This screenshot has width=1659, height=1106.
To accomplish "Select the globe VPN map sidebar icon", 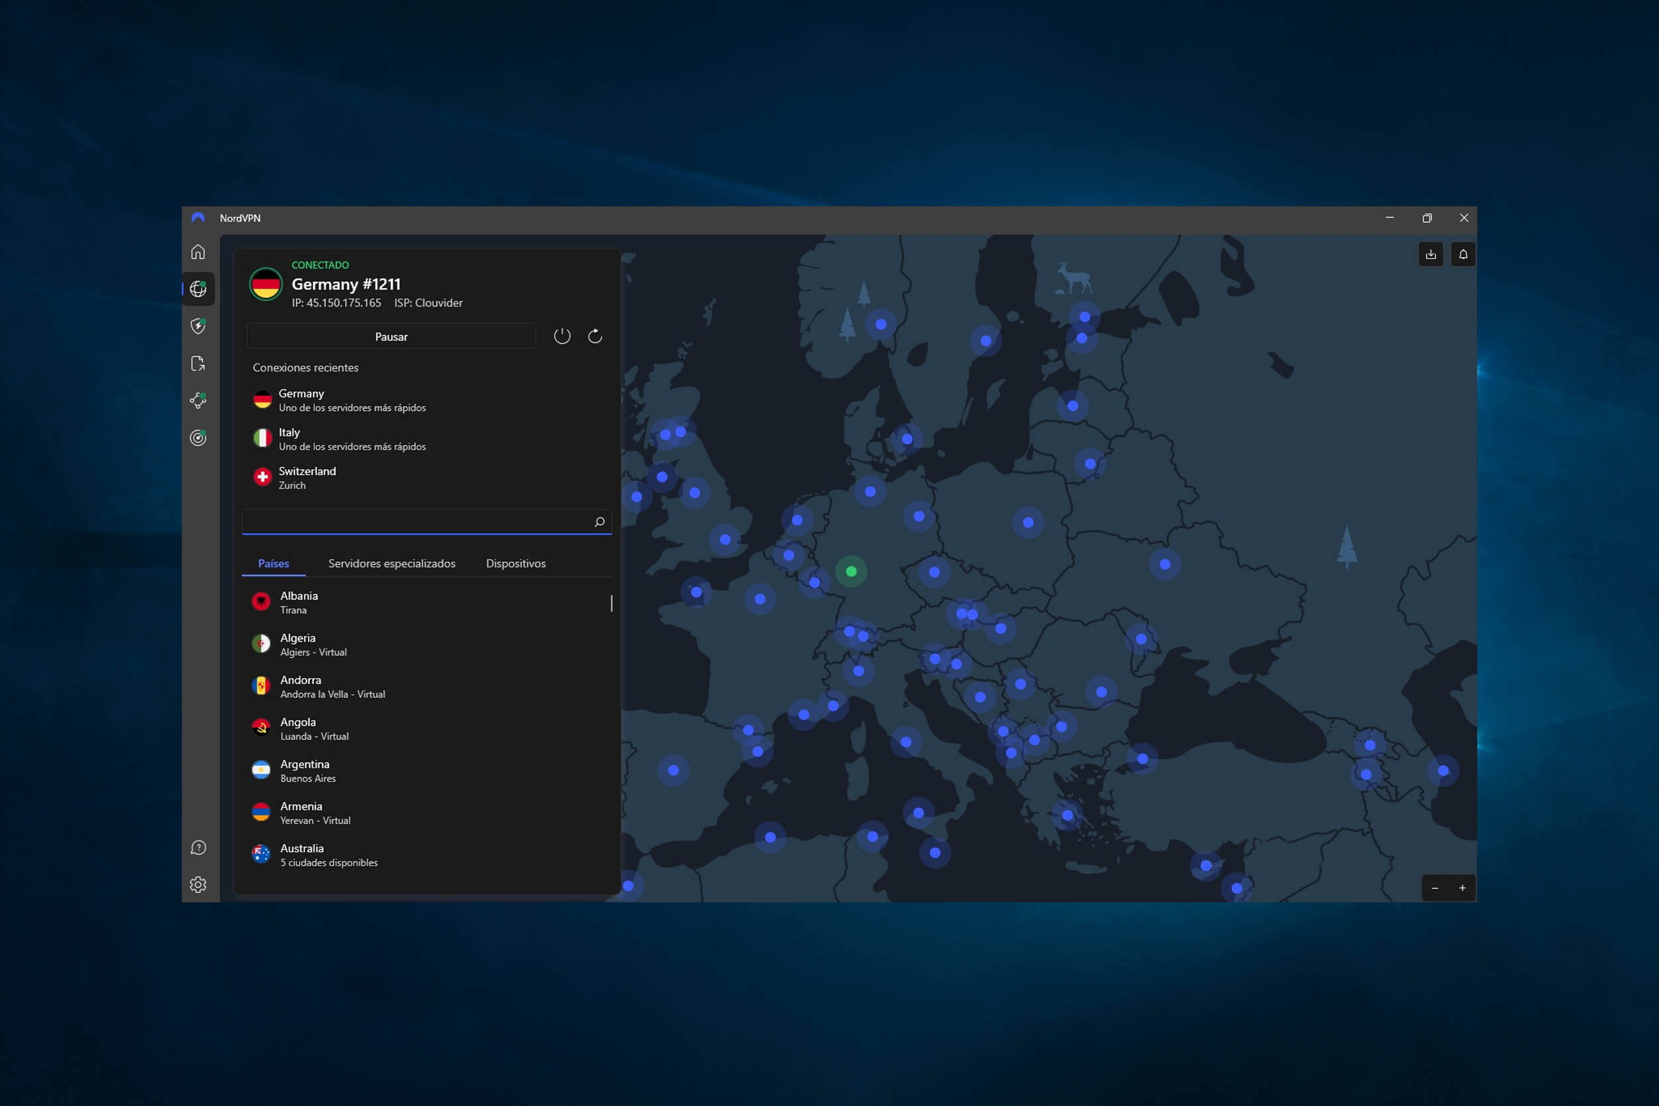I will pyautogui.click(x=198, y=289).
